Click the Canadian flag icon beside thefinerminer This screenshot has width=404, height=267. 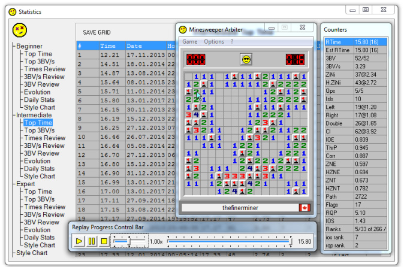click(304, 208)
